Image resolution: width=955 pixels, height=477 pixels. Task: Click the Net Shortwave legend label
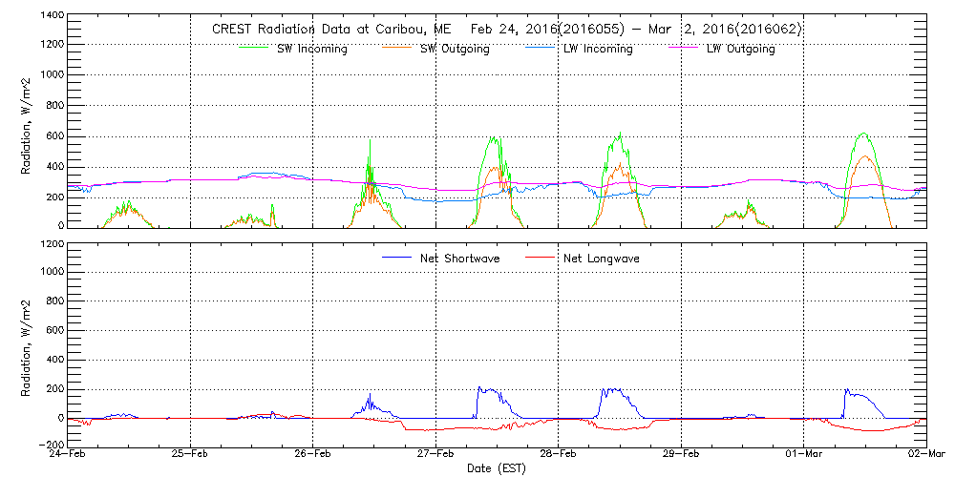click(460, 259)
